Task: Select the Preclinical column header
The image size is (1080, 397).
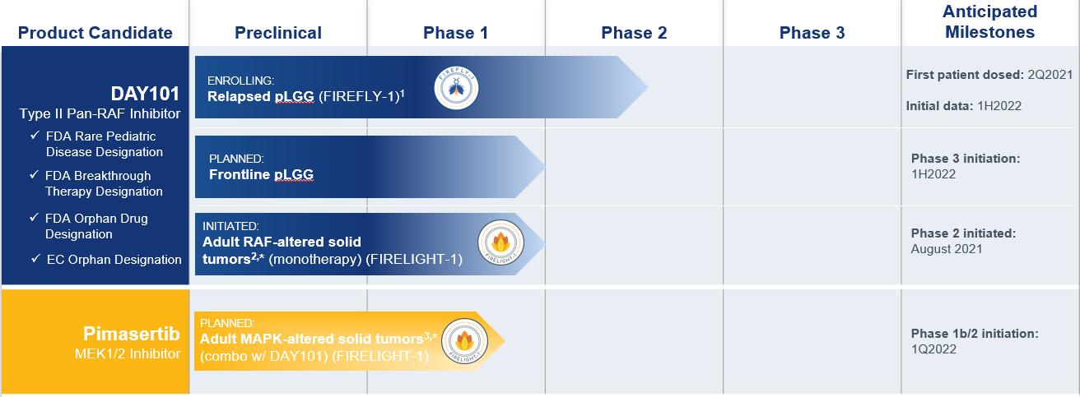Action: tap(278, 33)
